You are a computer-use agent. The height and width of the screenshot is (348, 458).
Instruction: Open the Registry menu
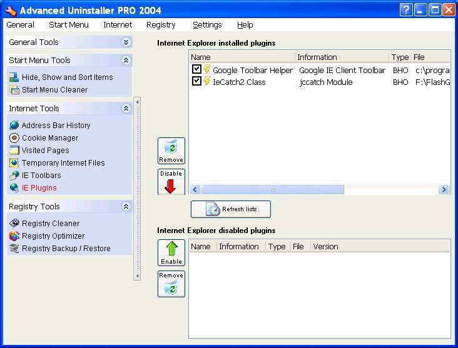click(161, 25)
